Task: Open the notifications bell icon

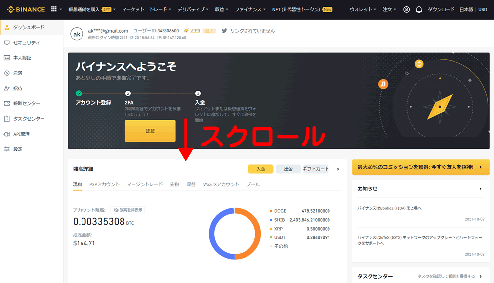Action: (419, 10)
